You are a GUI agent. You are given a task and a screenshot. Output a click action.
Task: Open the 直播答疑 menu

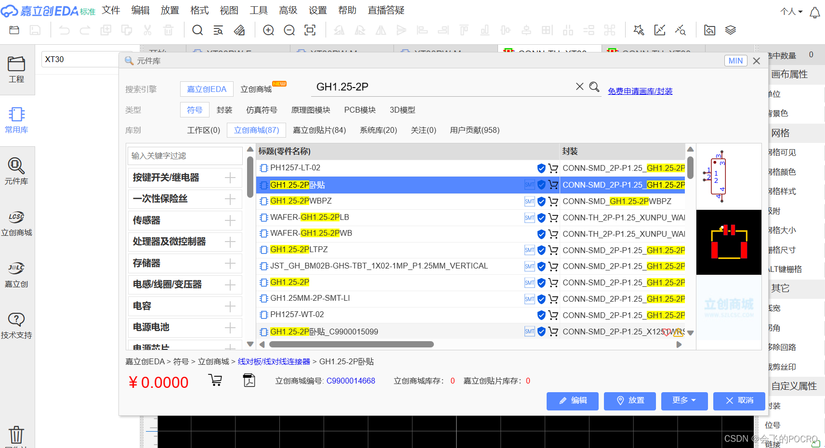click(386, 10)
